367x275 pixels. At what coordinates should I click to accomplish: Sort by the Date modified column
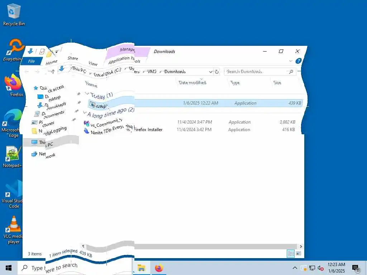pos(192,83)
